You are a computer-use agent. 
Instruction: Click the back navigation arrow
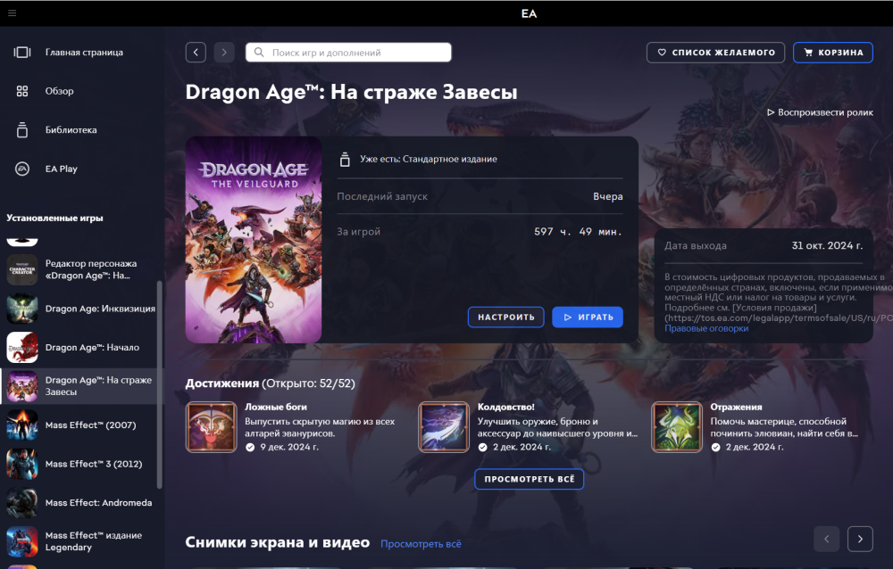tap(196, 53)
